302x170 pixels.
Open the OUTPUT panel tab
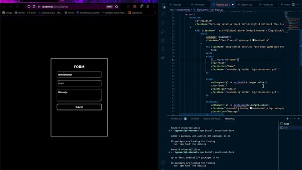click(195, 119)
